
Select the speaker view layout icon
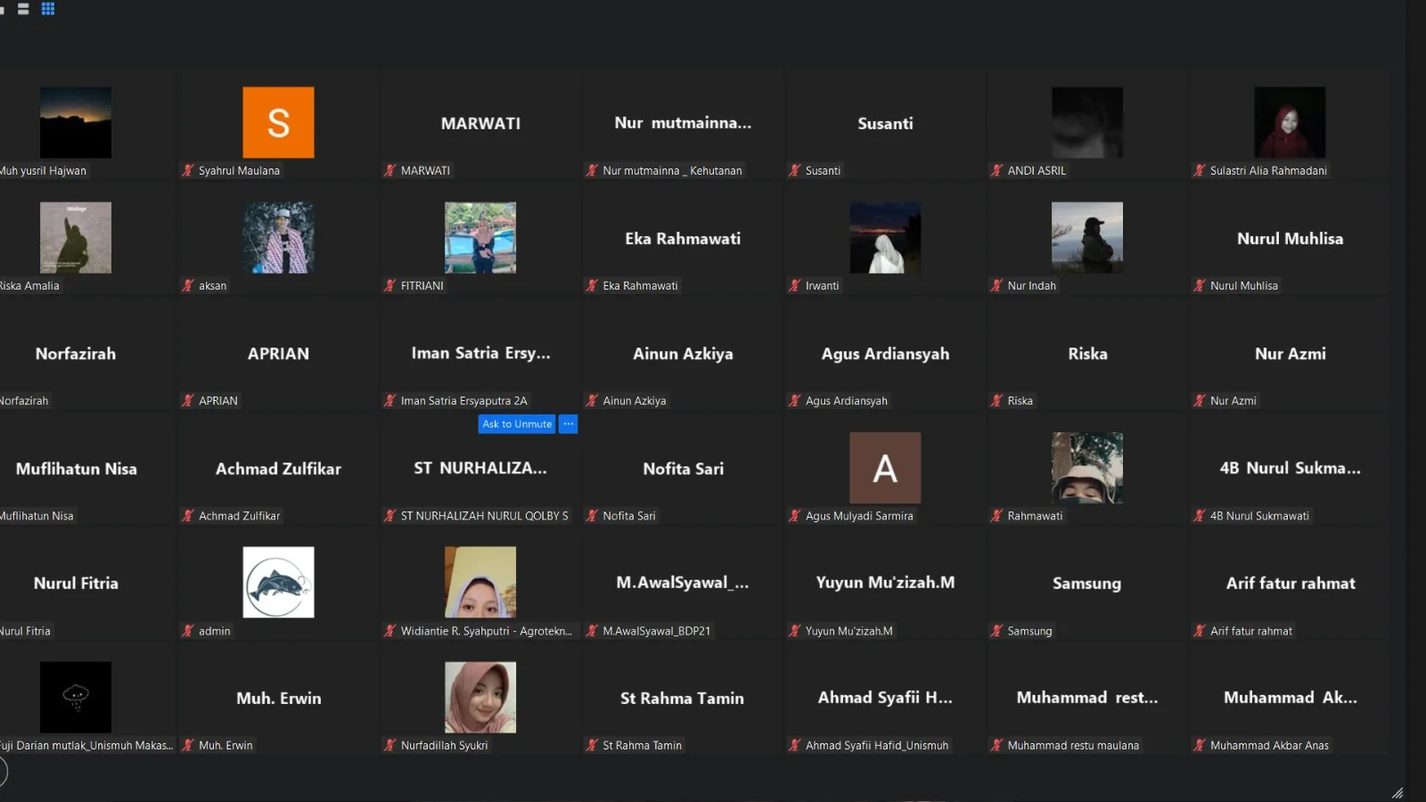23,9
